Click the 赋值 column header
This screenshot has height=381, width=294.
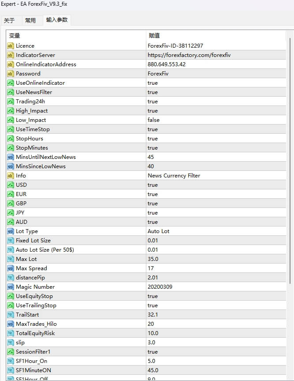pyautogui.click(x=153, y=35)
